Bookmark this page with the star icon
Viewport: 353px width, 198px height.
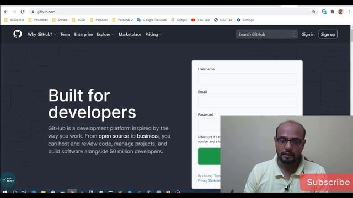pos(314,12)
